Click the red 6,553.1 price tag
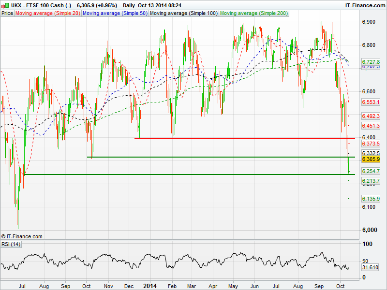This screenshot has height=290, width=387. click(371, 102)
